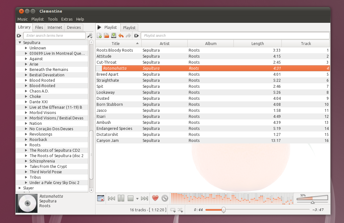
Task: Skip to the next track
Action: (145, 198)
